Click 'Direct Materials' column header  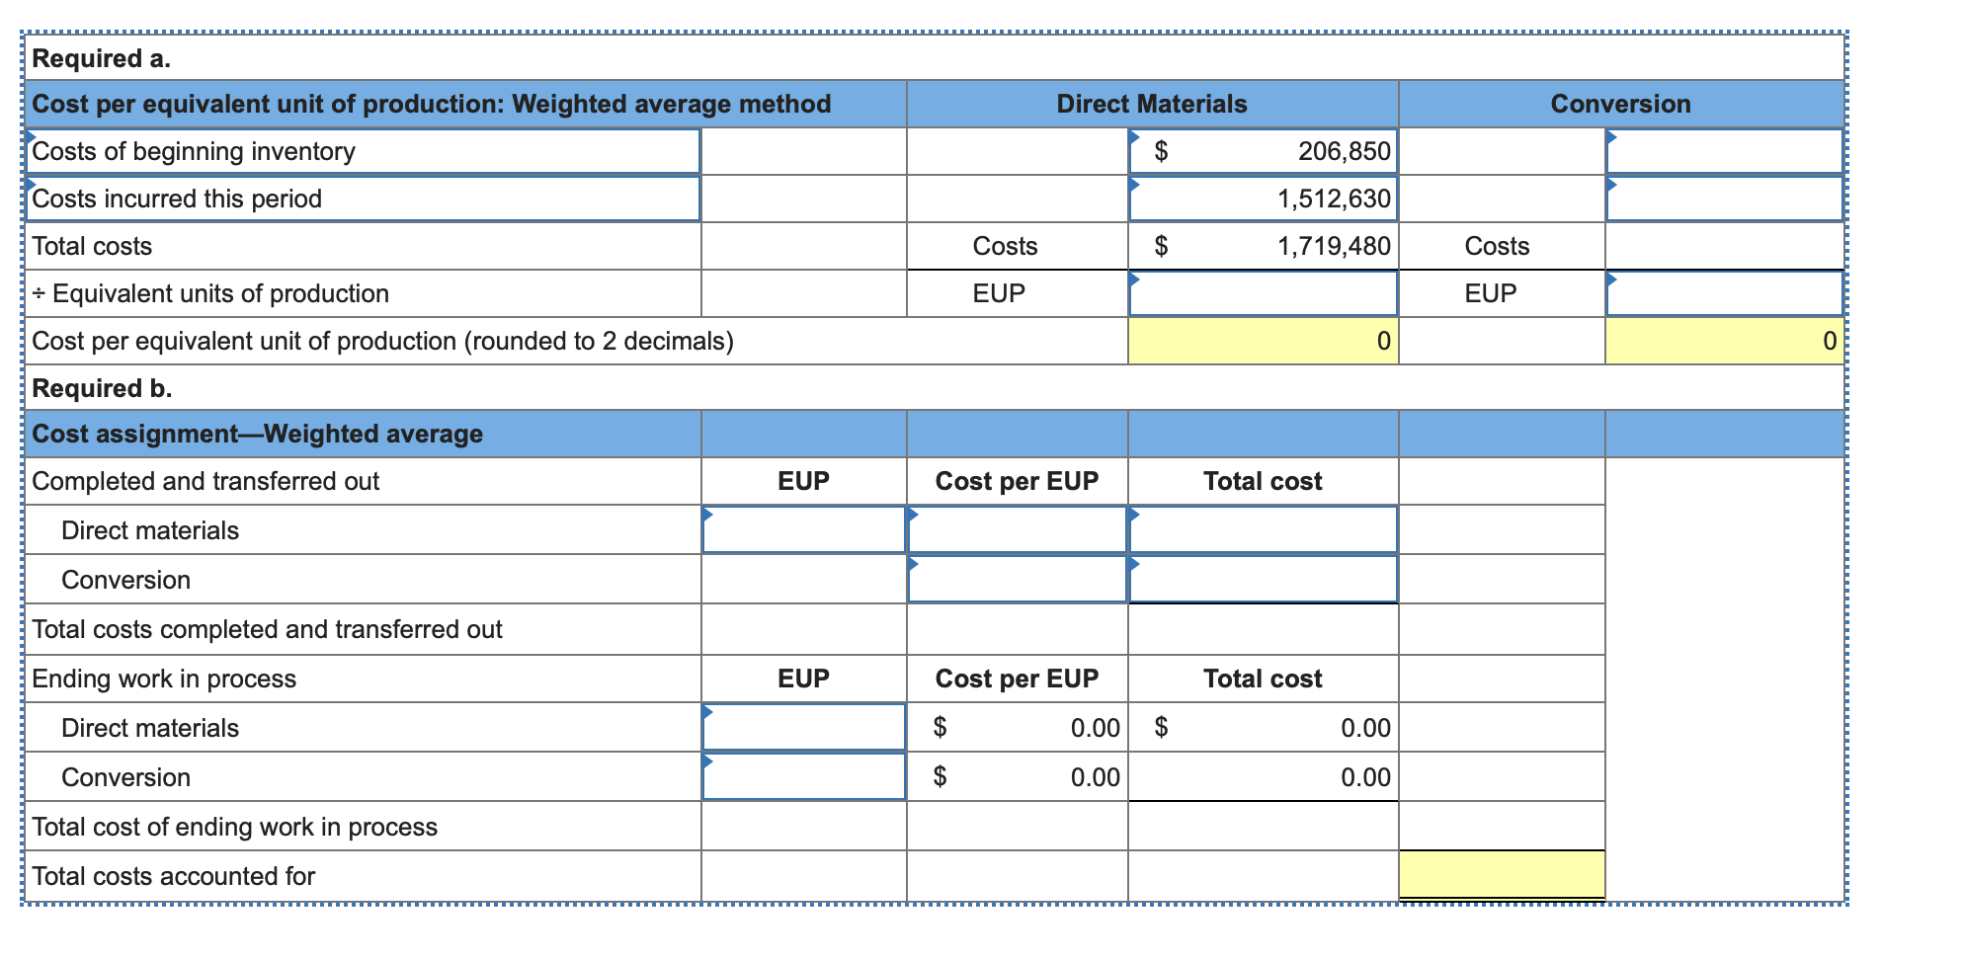(x=1152, y=104)
